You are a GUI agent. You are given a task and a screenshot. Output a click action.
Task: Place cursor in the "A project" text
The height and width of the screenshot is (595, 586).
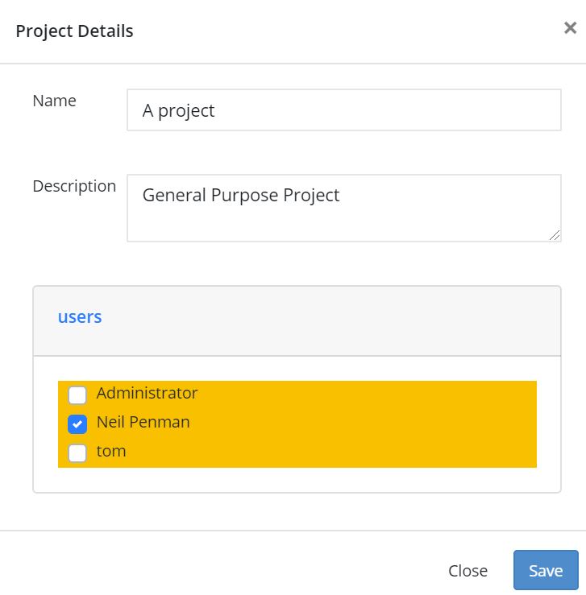coord(178,110)
